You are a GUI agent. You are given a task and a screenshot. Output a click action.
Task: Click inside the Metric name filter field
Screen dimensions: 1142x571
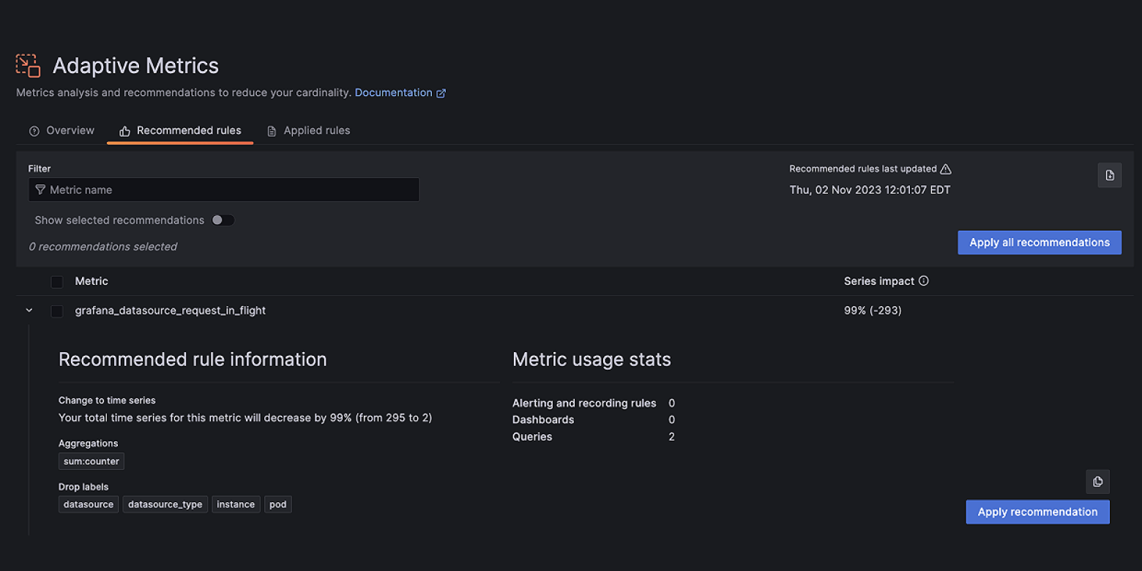pyautogui.click(x=223, y=190)
